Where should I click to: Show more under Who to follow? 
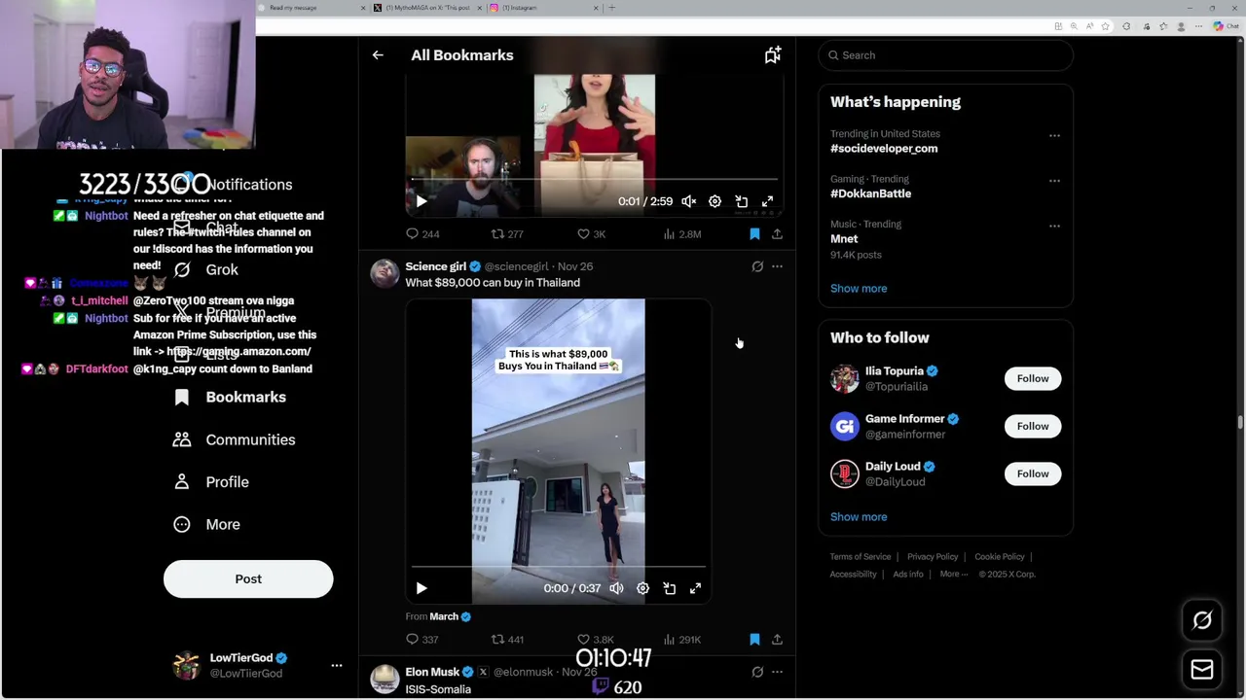pyautogui.click(x=859, y=517)
